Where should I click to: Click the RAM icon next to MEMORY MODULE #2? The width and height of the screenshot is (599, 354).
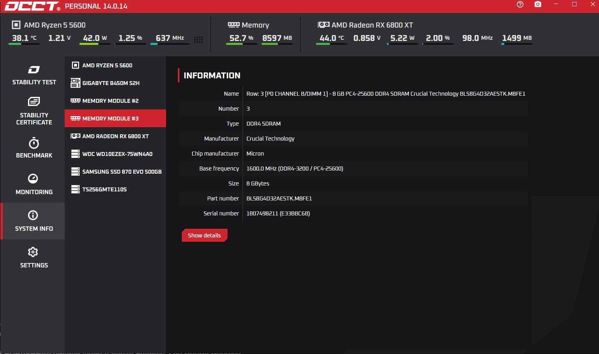75,100
